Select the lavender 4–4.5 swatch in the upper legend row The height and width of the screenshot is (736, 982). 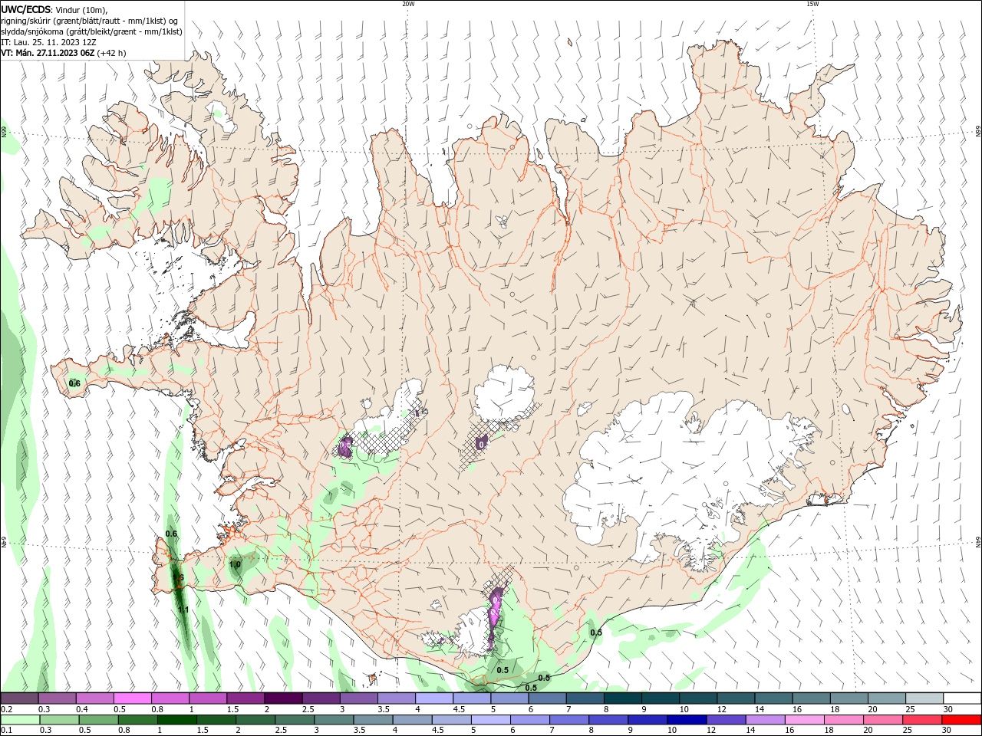click(434, 698)
